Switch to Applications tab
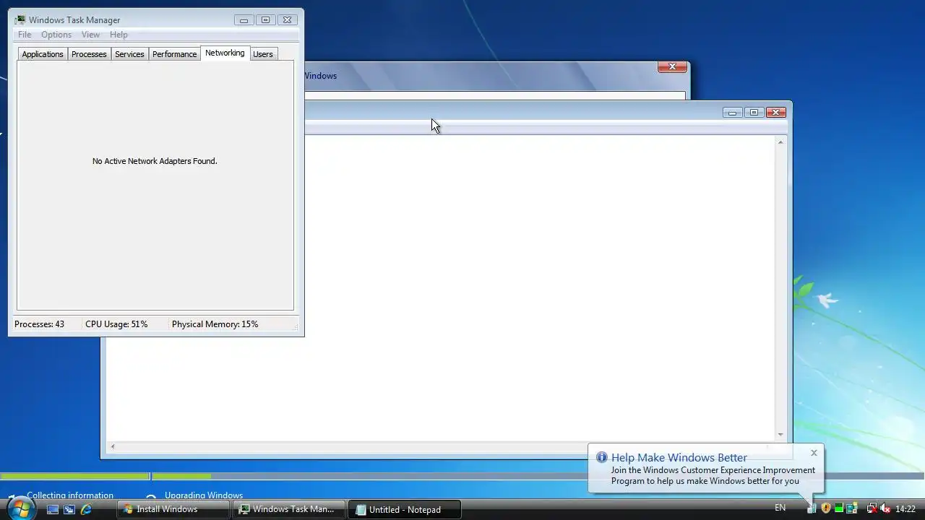The image size is (925, 520). [43, 54]
